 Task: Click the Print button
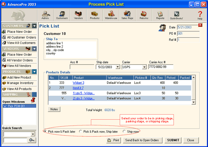pos(114,140)
